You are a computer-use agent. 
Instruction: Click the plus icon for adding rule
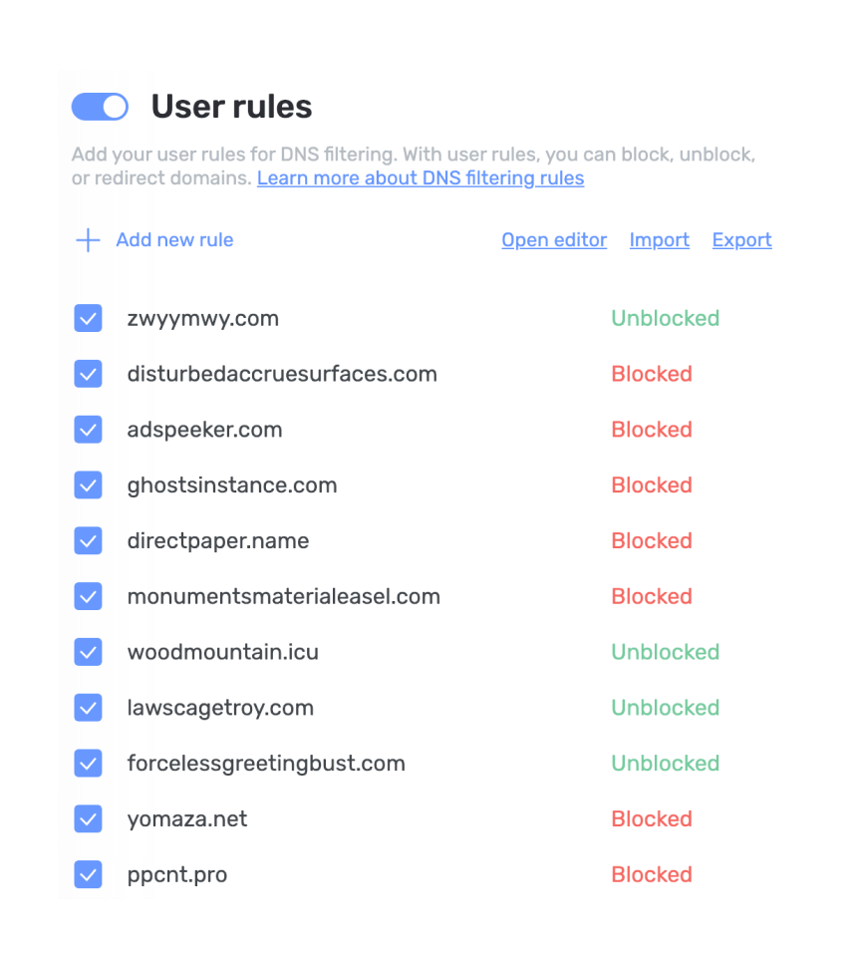[88, 240]
